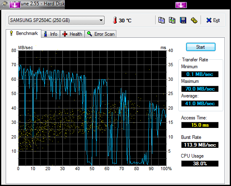This screenshot has width=231, height=186.
Task: Click the red cross Health icon
Action: pos(65,34)
